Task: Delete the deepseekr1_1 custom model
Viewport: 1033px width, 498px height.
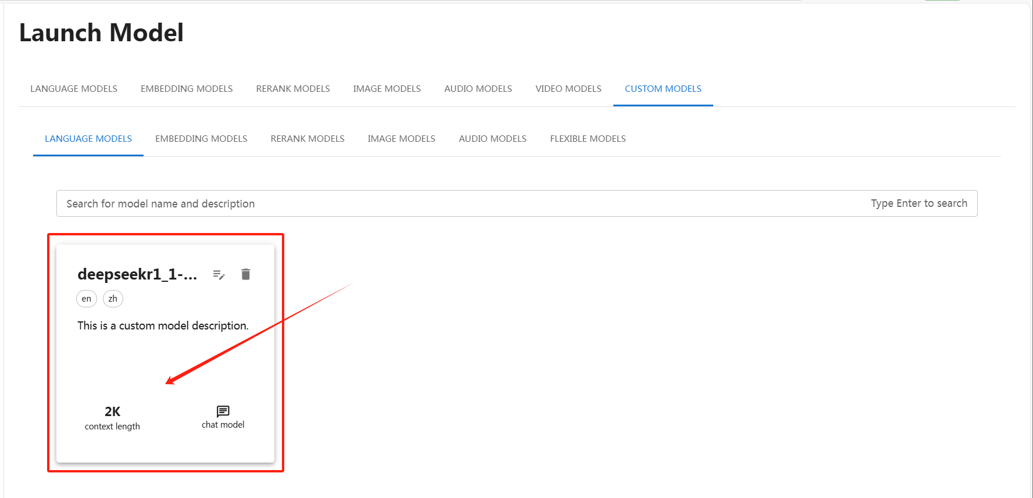Action: 246,274
